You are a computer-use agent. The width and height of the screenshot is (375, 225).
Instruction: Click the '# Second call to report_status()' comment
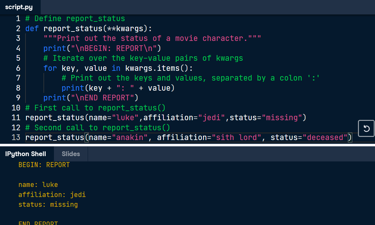click(97, 128)
